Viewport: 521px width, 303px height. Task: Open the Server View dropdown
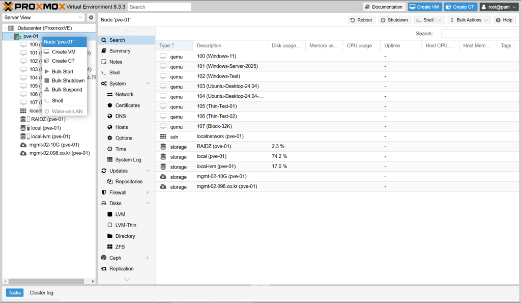coord(43,17)
